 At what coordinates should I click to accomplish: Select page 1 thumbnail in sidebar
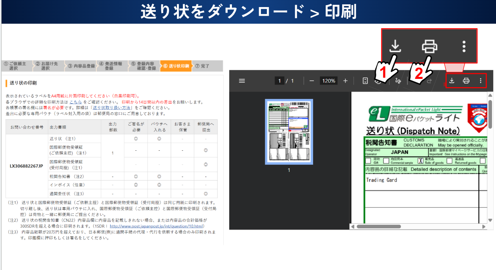point(289,131)
